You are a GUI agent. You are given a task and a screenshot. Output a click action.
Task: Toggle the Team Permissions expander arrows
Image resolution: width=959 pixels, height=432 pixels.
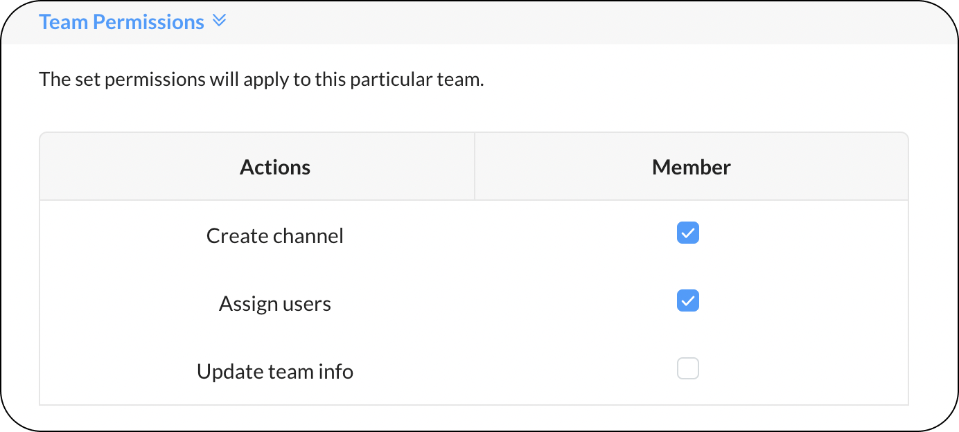point(219,21)
